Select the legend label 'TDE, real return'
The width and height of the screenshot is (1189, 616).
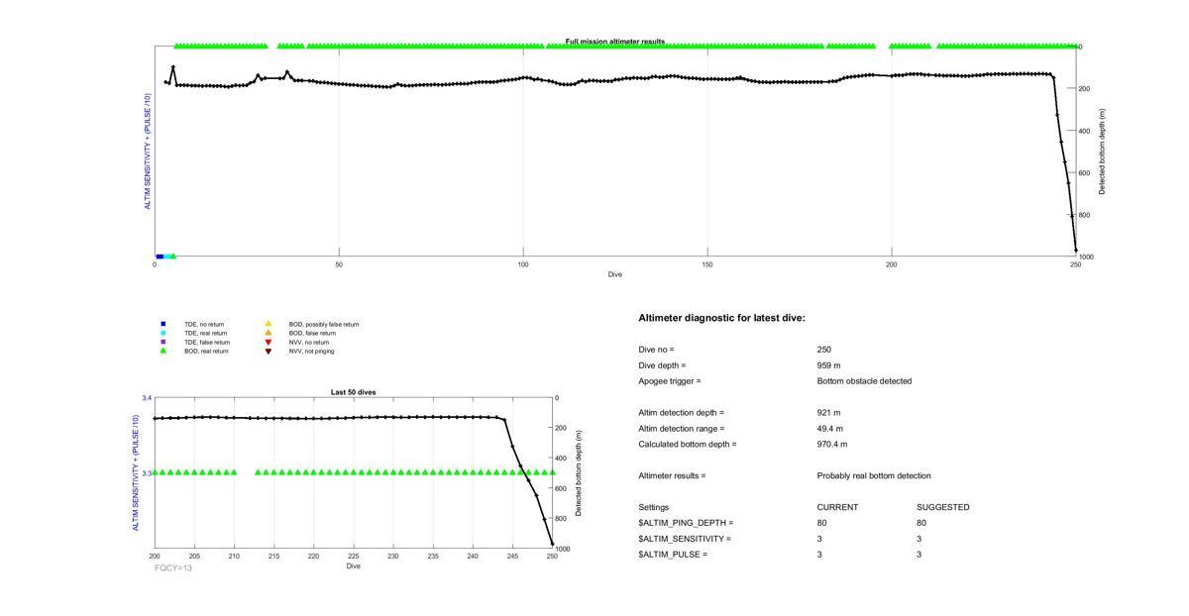206,333
